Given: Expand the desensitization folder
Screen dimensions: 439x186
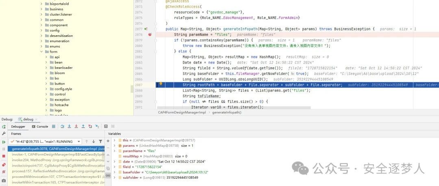Looking at the screenshot, I should [41, 36].
